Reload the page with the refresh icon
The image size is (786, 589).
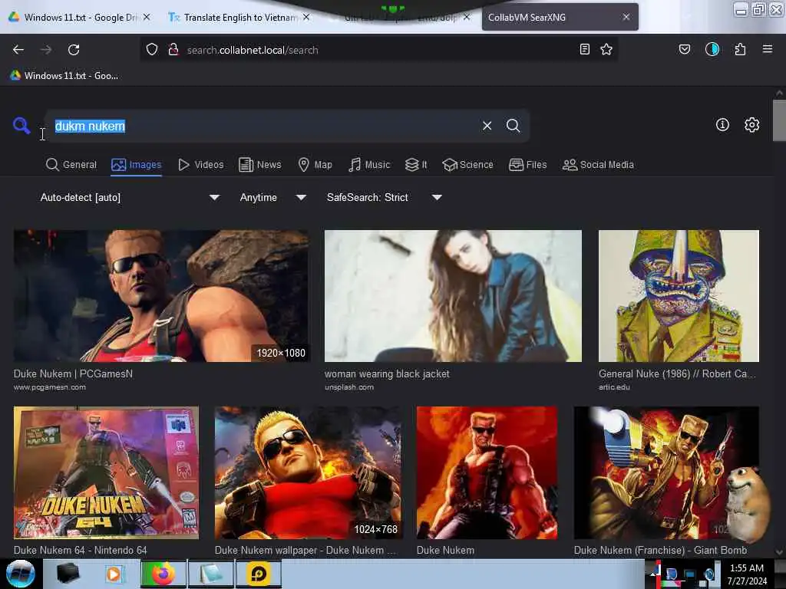tap(74, 50)
